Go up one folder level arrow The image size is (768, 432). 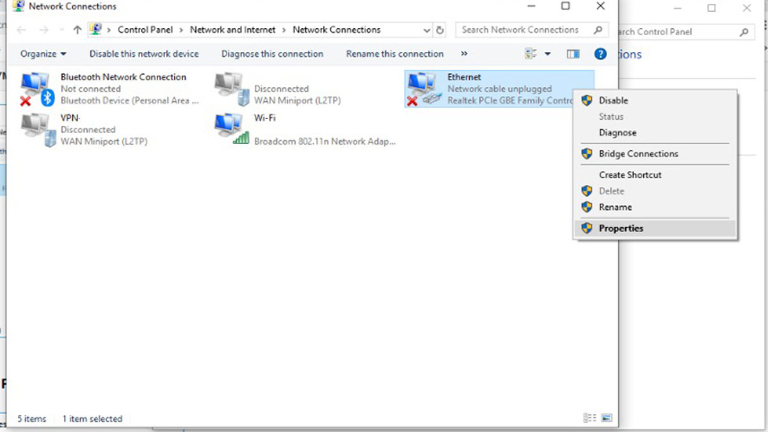77,30
